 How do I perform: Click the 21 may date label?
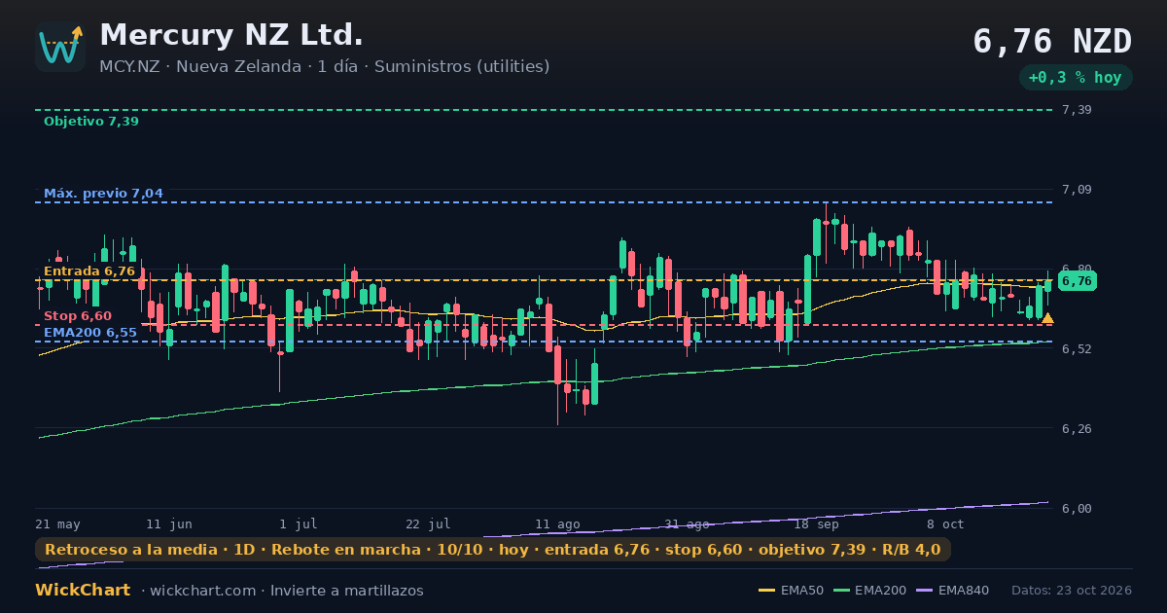[x=57, y=524]
